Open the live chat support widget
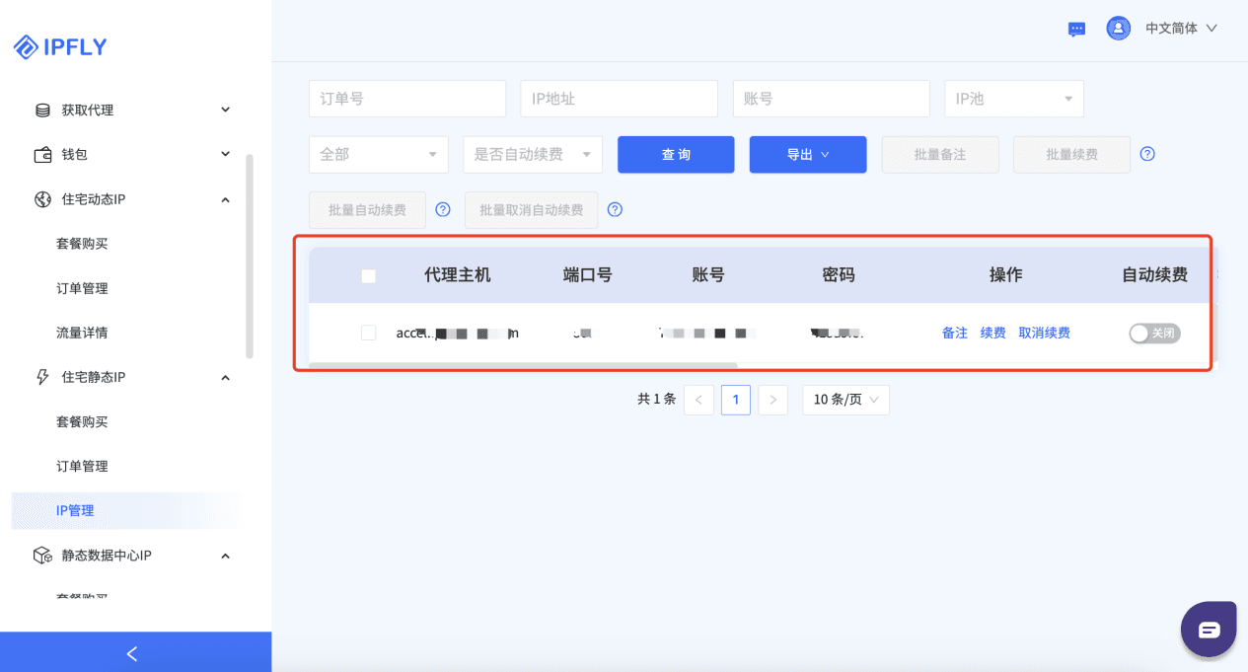Image resolution: width=1248 pixels, height=672 pixels. click(1209, 630)
